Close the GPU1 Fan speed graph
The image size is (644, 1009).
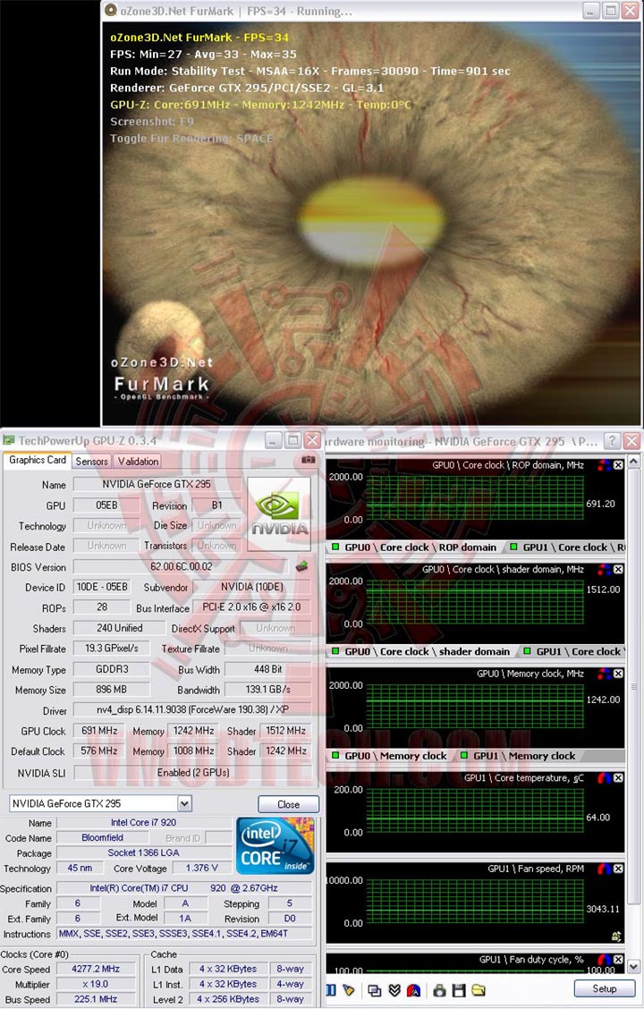(618, 869)
